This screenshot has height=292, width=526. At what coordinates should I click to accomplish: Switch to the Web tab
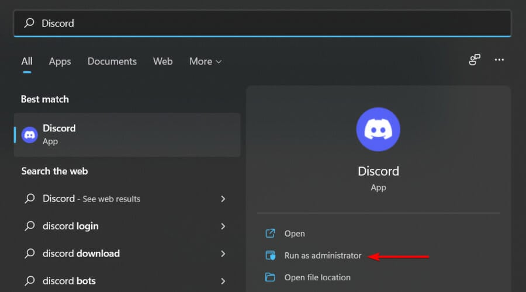pyautogui.click(x=162, y=61)
